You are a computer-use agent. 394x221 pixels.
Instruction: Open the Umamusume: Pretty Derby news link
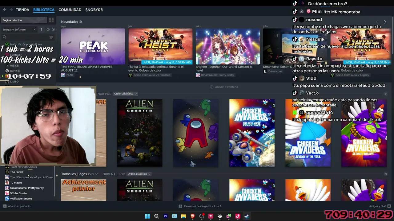tap(215, 75)
